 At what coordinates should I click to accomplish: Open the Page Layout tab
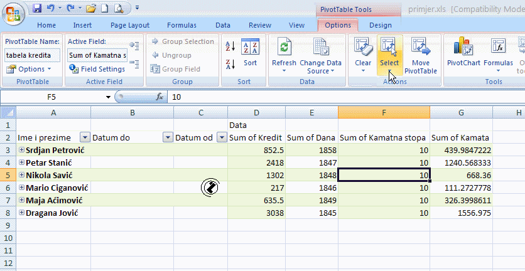[x=129, y=25]
